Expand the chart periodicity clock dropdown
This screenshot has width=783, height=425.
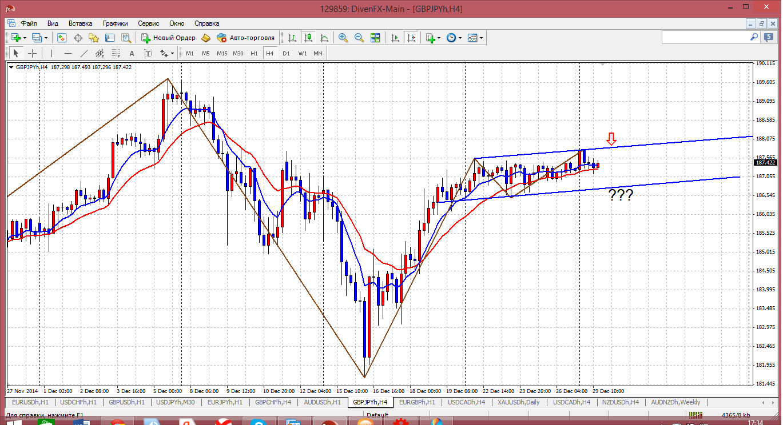click(x=460, y=38)
